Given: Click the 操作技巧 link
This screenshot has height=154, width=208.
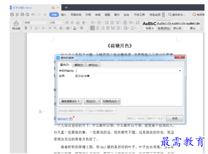Looking at the screenshot, I should pyautogui.click(x=63, y=119).
